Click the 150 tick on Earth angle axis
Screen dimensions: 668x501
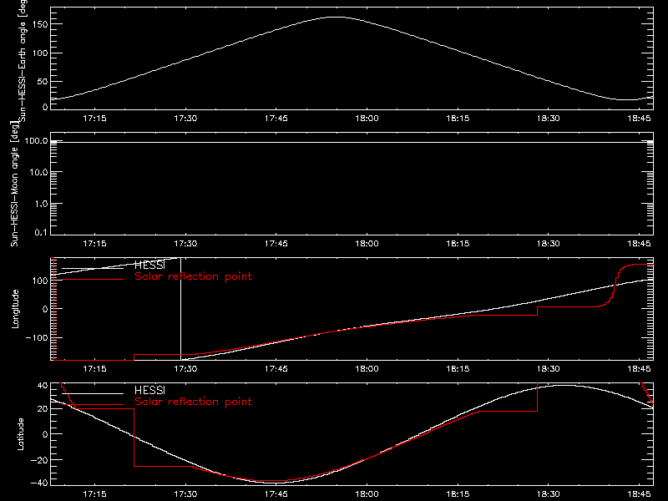click(39, 24)
